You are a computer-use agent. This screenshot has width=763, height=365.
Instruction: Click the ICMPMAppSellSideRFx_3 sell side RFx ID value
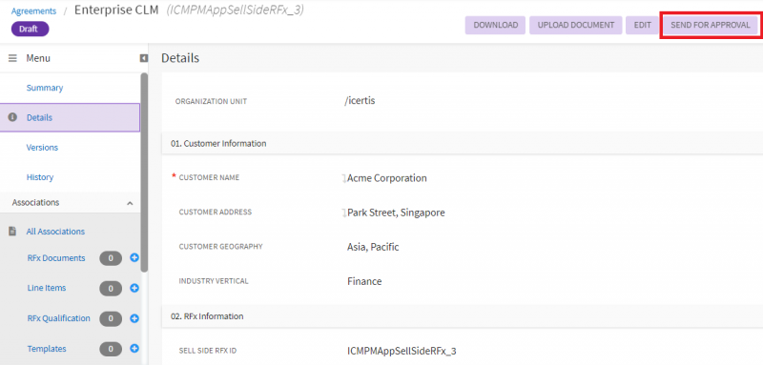(402, 351)
